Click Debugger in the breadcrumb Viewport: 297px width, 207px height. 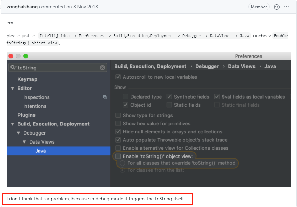pyautogui.click(x=207, y=66)
